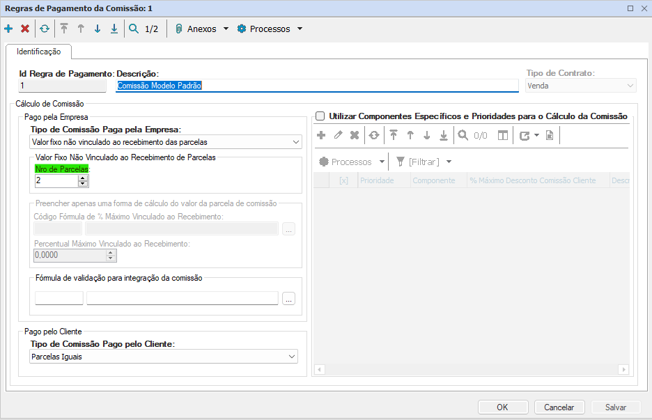Go to next record down arrow

click(98, 29)
